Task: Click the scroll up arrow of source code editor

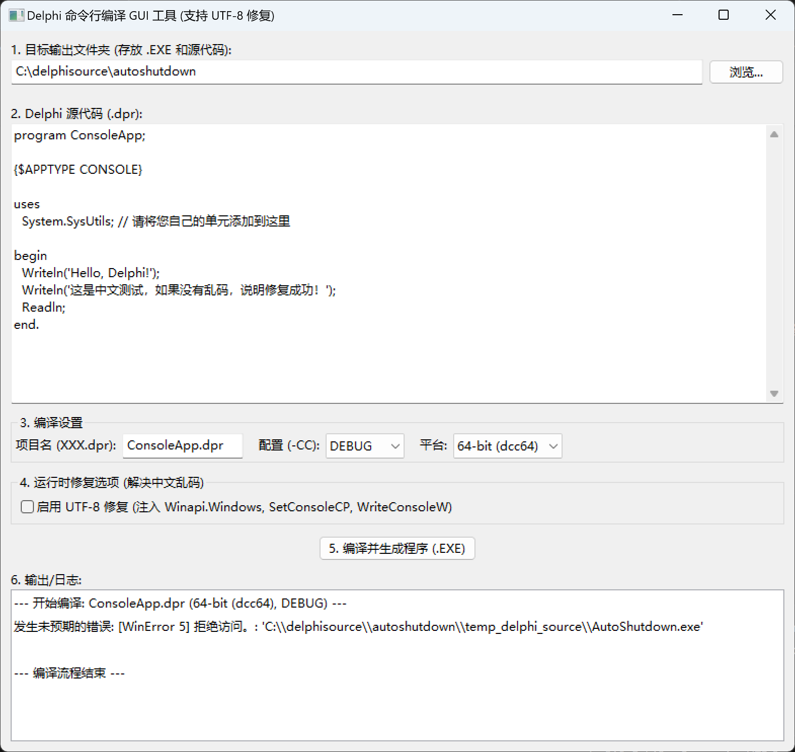Action: click(x=774, y=134)
